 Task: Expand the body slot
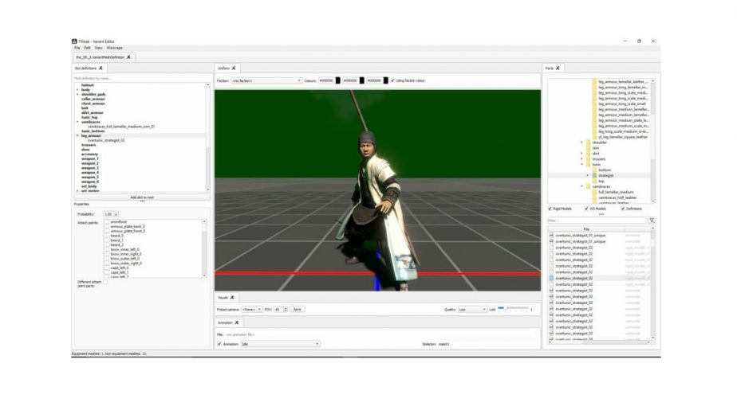tap(77, 90)
